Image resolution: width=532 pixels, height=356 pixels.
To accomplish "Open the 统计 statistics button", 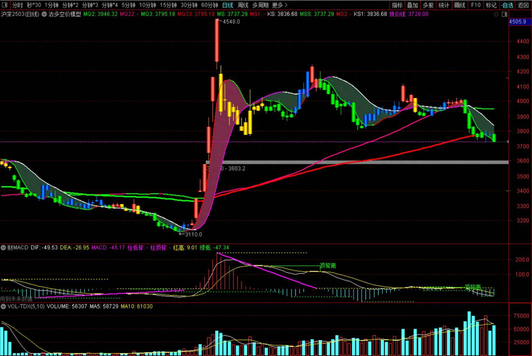I will point(444,5).
